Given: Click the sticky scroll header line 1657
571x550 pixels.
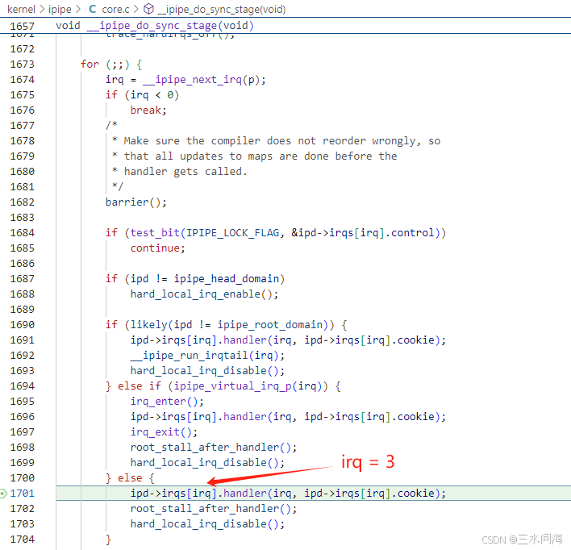Looking at the screenshot, I should tap(285, 26).
